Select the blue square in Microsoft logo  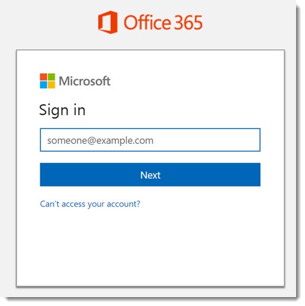click(43, 85)
